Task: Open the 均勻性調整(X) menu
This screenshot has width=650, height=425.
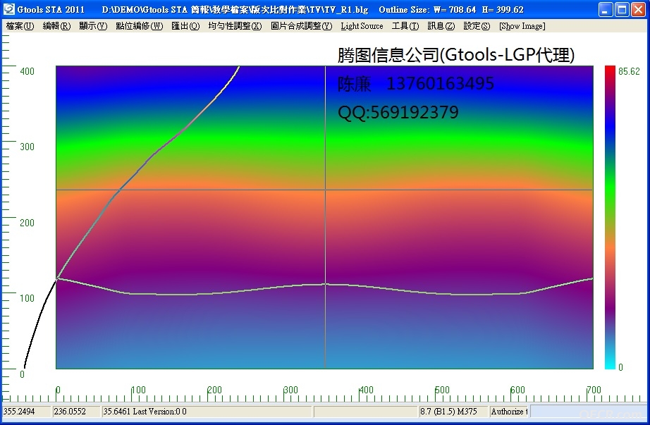Action: click(235, 26)
